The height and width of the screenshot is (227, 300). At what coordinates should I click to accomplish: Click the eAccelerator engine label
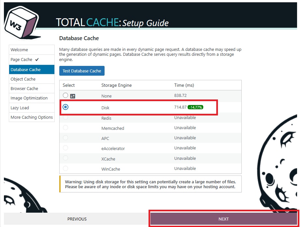pos(113,149)
